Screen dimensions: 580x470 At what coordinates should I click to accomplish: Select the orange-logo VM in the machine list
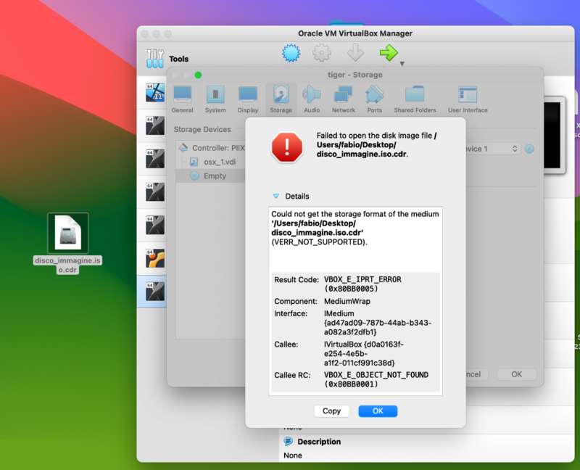pyautogui.click(x=155, y=258)
